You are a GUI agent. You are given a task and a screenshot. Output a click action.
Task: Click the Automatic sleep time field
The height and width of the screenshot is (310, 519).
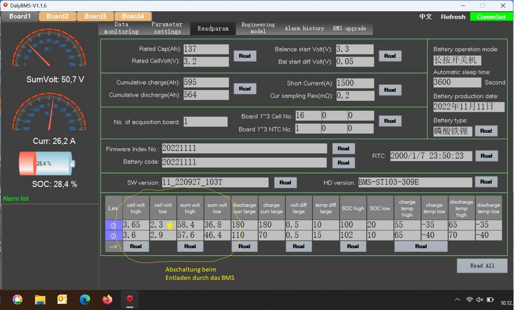[x=457, y=83]
